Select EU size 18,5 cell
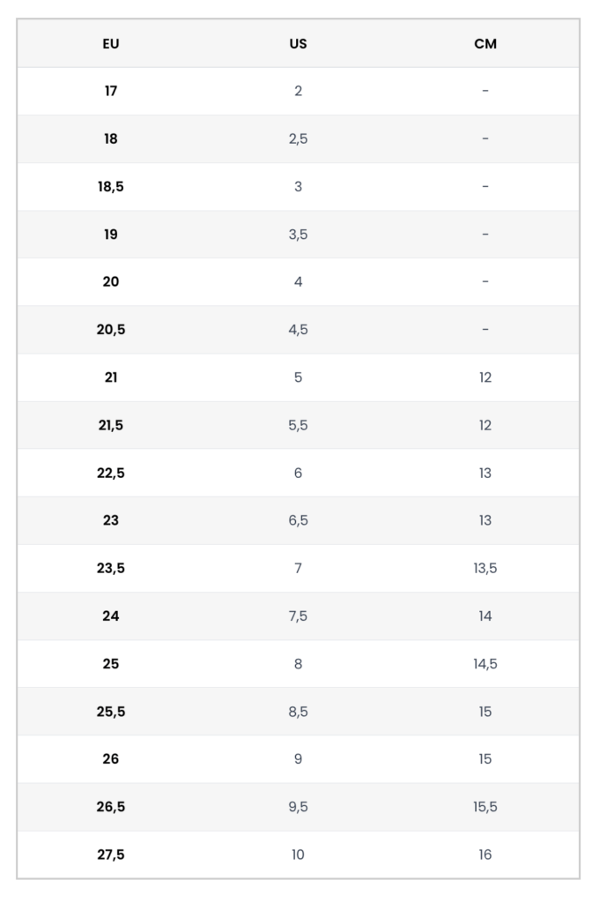The width and height of the screenshot is (607, 903). [111, 186]
